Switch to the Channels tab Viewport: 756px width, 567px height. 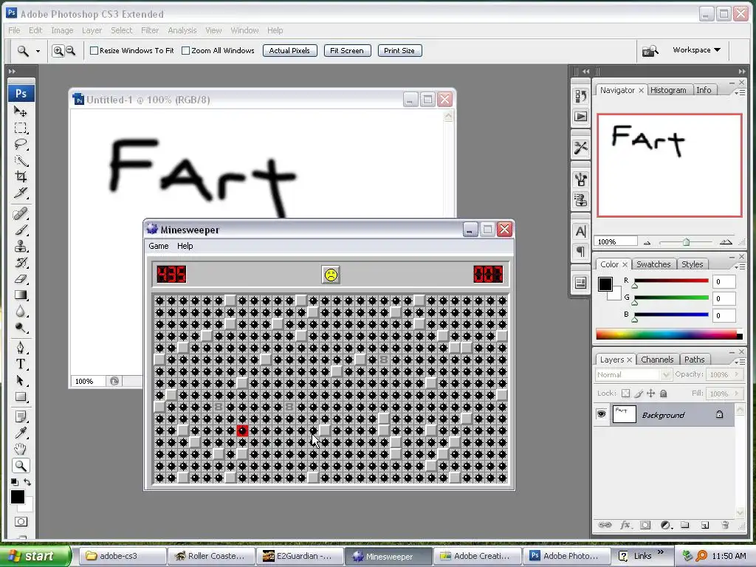click(657, 360)
